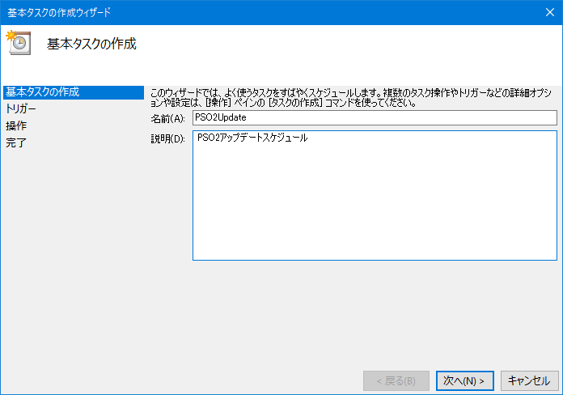
Task: Select 基本タスクの作成 step in sidebar
Action: pos(74,92)
